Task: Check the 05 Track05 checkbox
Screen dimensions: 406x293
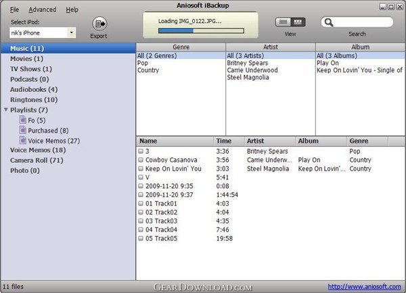Action: pyautogui.click(x=141, y=238)
